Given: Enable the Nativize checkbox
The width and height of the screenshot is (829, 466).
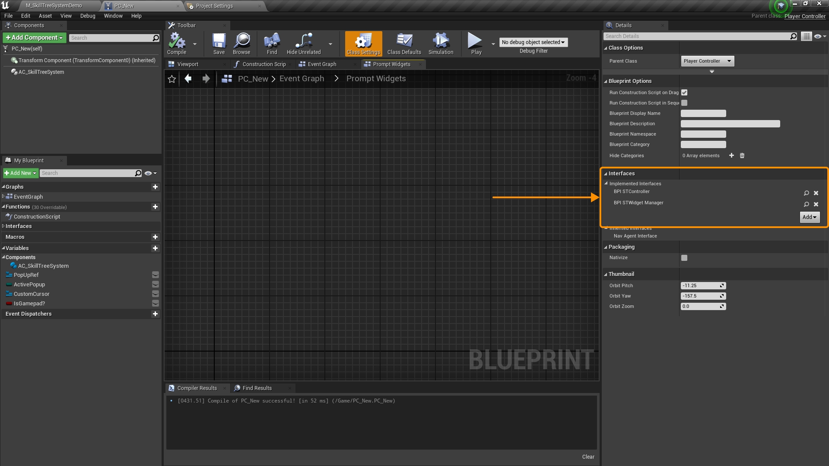Looking at the screenshot, I should click(684, 258).
